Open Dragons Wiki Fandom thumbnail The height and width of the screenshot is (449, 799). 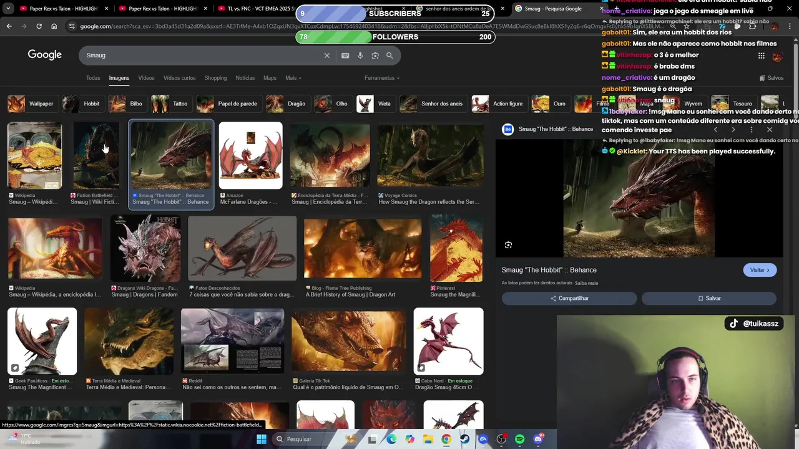coord(145,248)
